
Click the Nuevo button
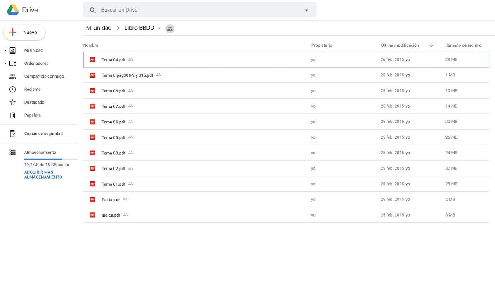pyautogui.click(x=24, y=33)
